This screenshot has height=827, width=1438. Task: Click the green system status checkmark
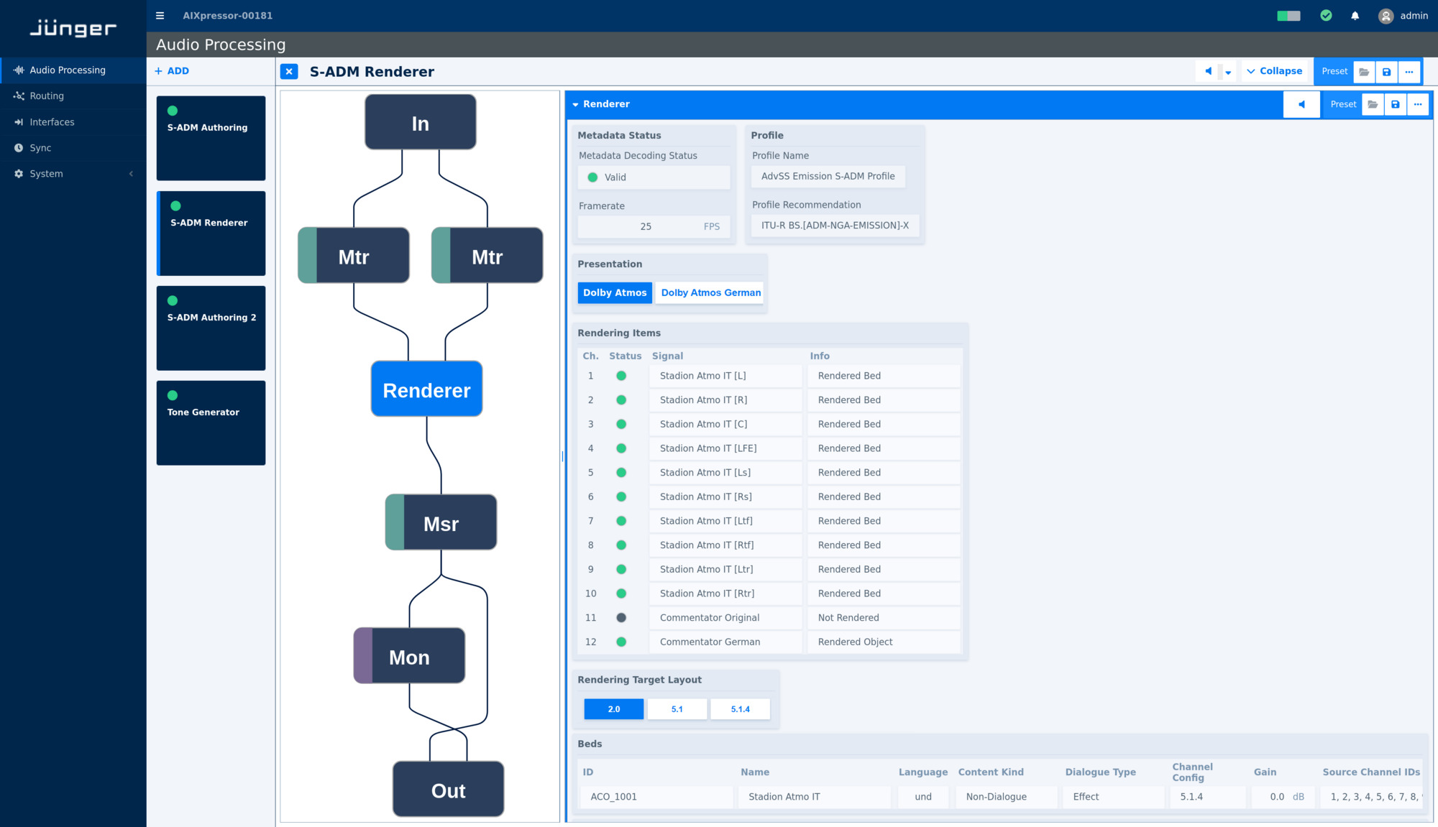click(1326, 16)
